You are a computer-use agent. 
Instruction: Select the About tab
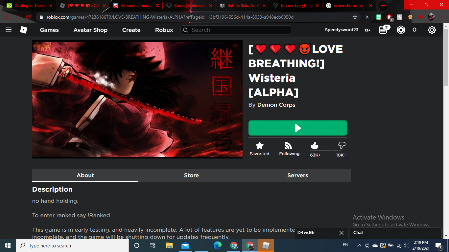point(85,175)
